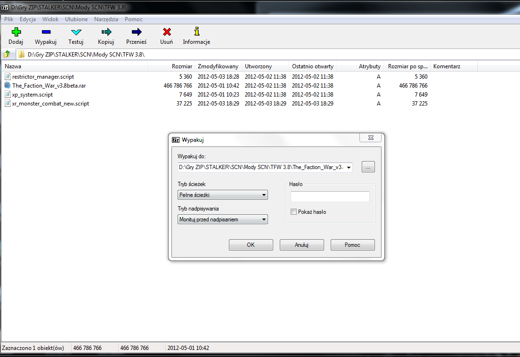
Task: Open the Tryb ścieżek dropdown
Action: pos(222,195)
